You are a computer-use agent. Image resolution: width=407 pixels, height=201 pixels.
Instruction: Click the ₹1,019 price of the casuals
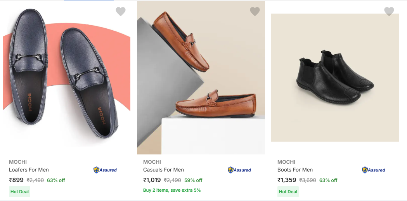(x=152, y=180)
